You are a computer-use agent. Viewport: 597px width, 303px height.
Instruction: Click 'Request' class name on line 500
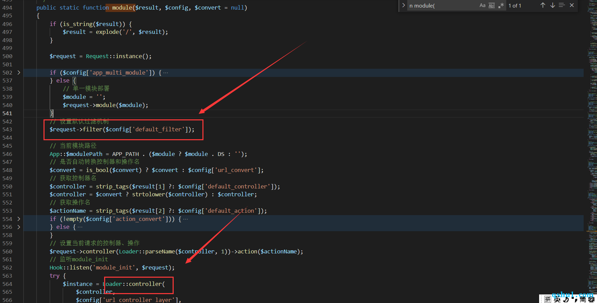[x=97, y=56]
